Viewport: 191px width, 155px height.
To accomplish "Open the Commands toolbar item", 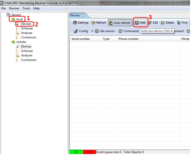I will [x=129, y=31].
